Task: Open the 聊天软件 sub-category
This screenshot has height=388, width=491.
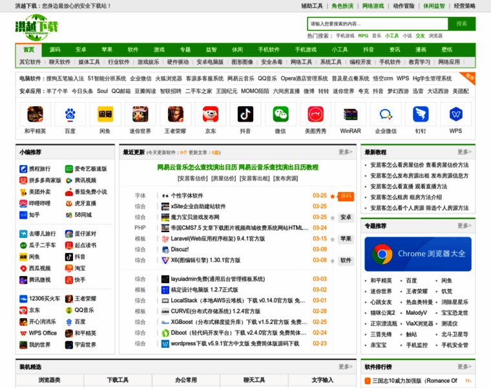Action: click(x=59, y=62)
